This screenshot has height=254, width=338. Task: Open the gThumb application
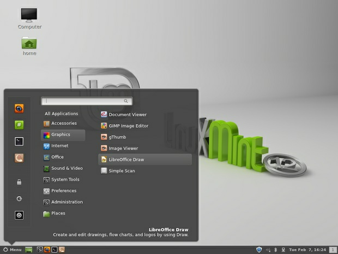[x=145, y=137]
